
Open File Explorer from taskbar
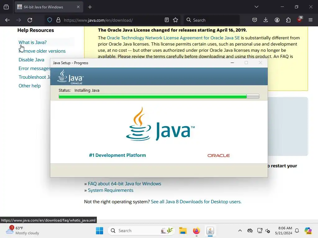183,231
